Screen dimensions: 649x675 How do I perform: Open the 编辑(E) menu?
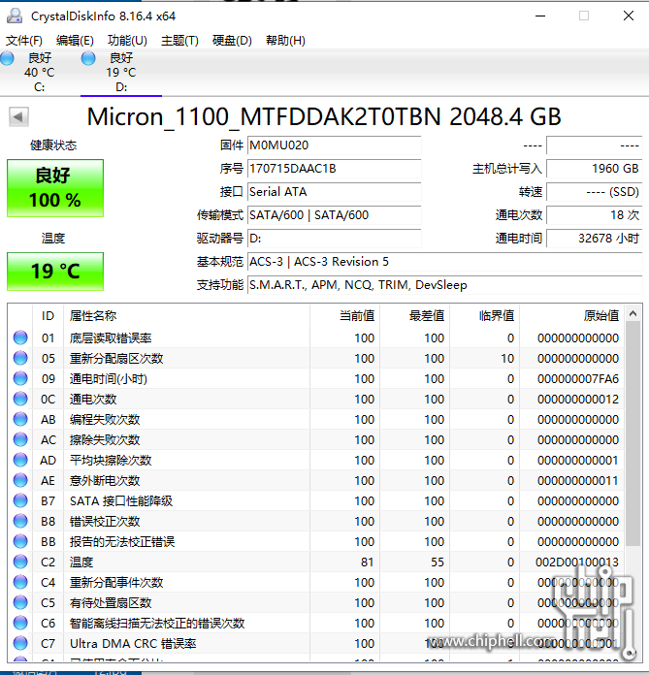[x=75, y=41]
